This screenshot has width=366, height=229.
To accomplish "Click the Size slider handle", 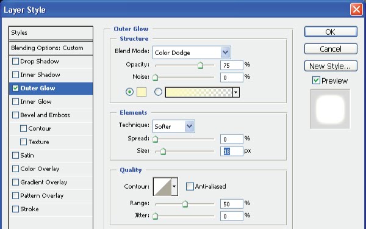I will [x=163, y=151].
